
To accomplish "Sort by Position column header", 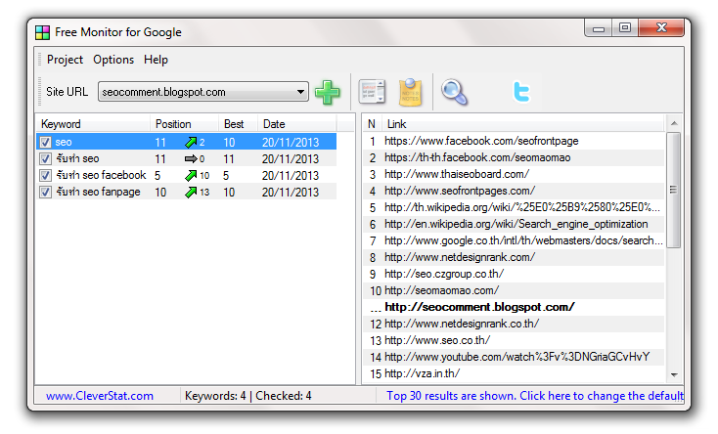I will [184, 124].
